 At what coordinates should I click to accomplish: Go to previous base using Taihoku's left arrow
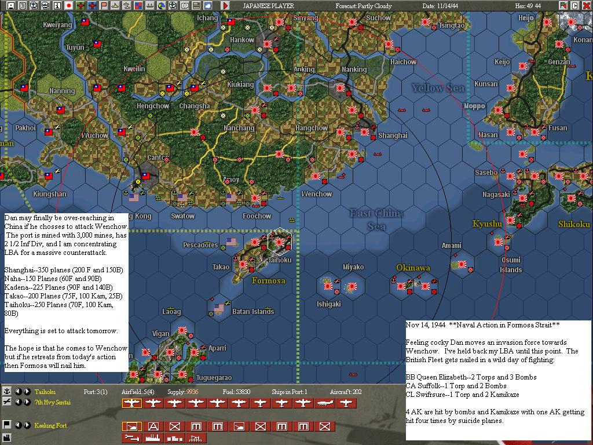coord(18,392)
